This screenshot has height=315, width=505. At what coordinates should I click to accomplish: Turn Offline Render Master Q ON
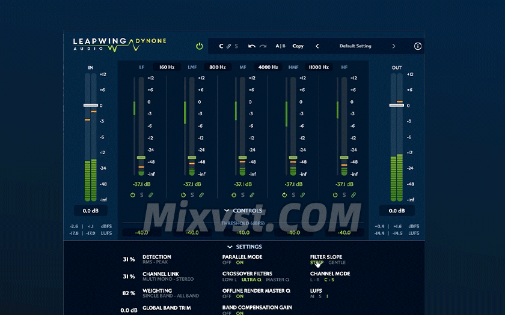[240, 296]
